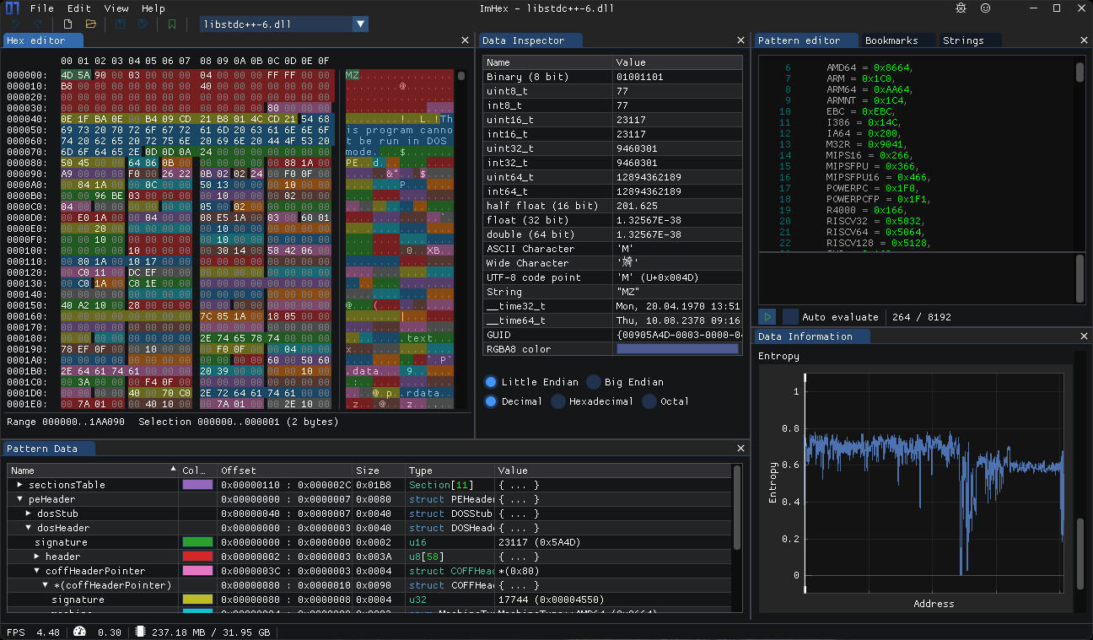Image resolution: width=1093 pixels, height=640 pixels.
Task: Click the RGBA8 color swatch in Data Inspector
Action: click(x=677, y=348)
